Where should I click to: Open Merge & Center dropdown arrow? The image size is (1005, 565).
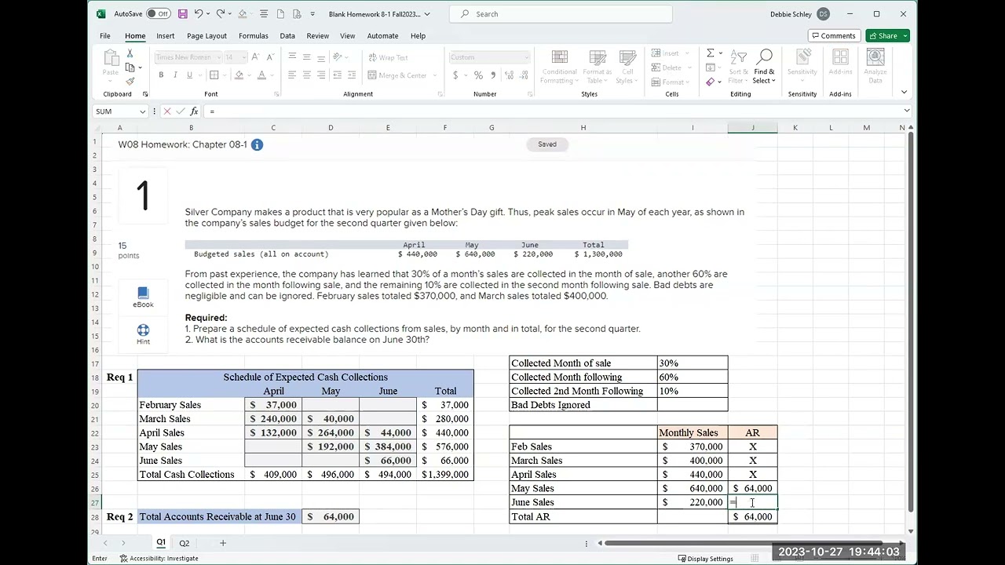tap(434, 75)
